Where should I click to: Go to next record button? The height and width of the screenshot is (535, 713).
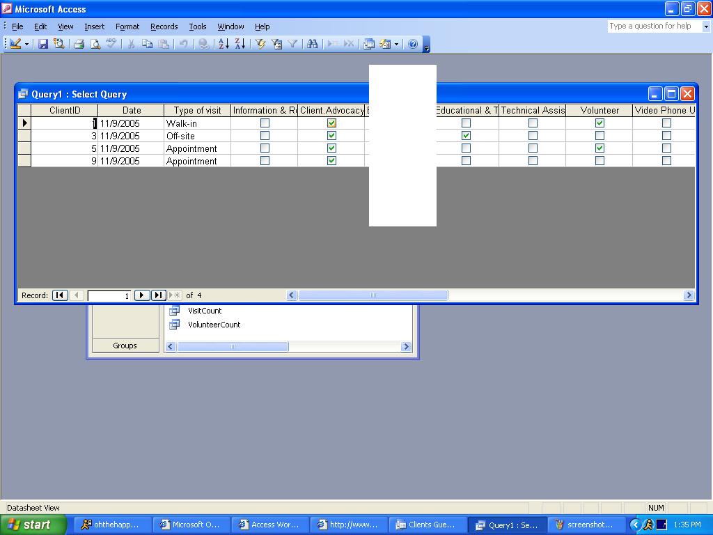click(x=142, y=295)
